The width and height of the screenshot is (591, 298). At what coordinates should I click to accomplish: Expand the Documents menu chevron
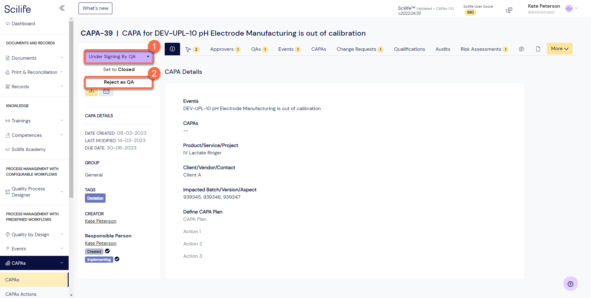pos(62,58)
